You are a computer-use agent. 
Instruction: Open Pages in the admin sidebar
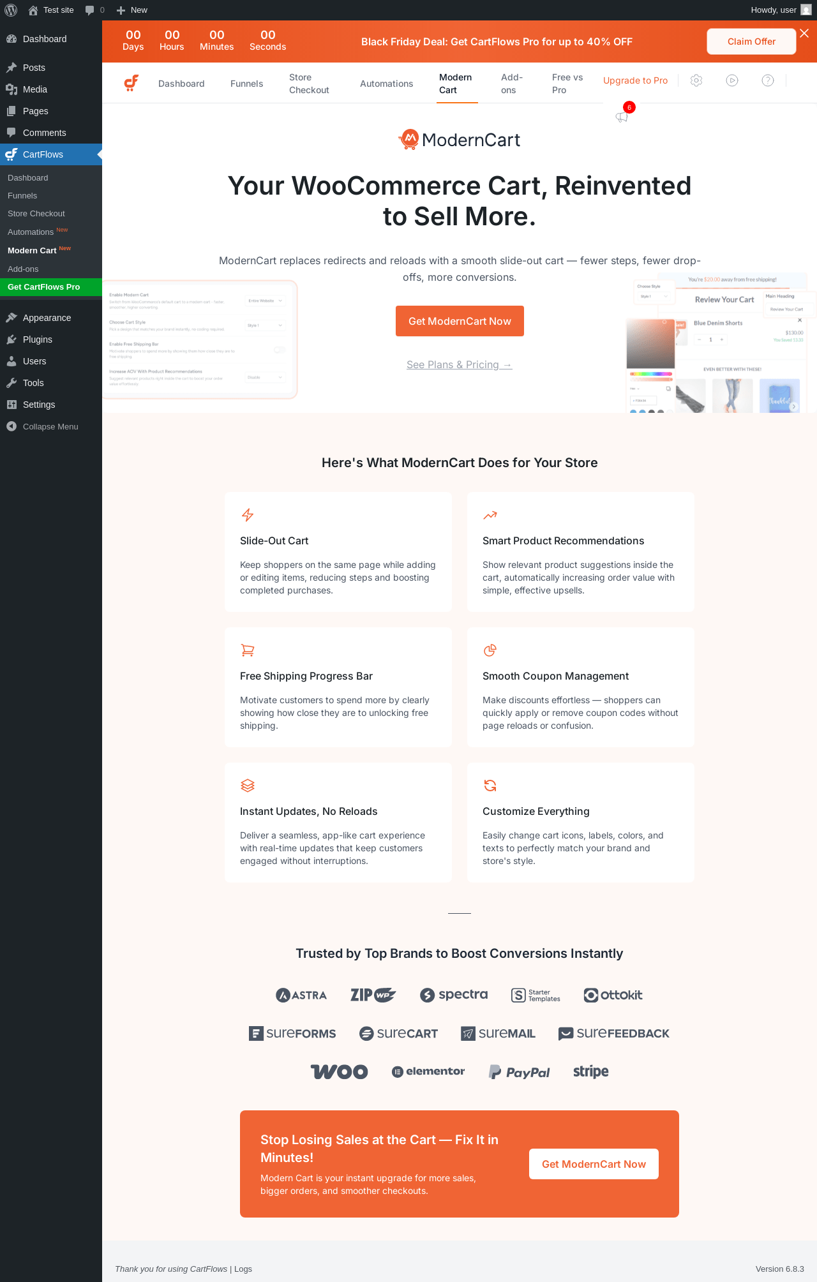(x=51, y=111)
